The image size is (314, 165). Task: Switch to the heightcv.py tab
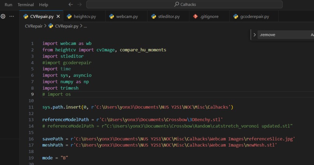click(85, 16)
